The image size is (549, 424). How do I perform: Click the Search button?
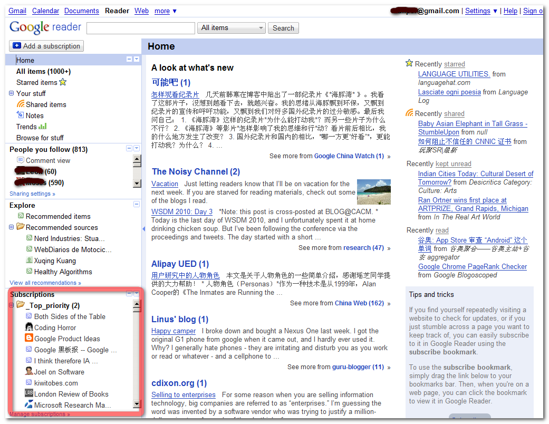coord(283,28)
